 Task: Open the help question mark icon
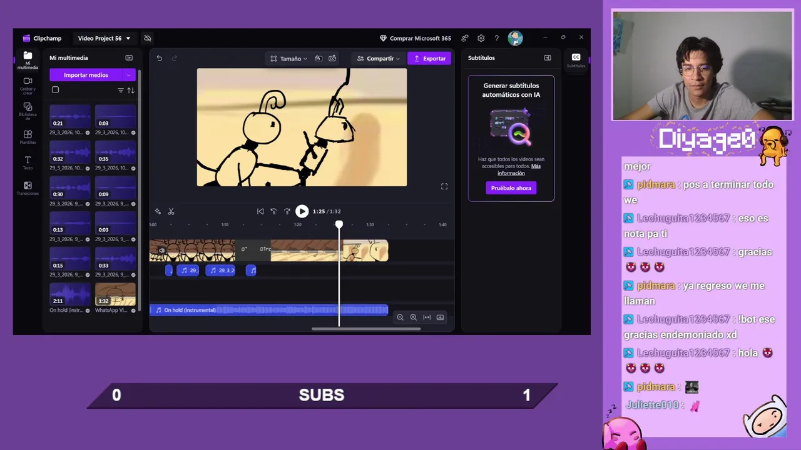(496, 38)
